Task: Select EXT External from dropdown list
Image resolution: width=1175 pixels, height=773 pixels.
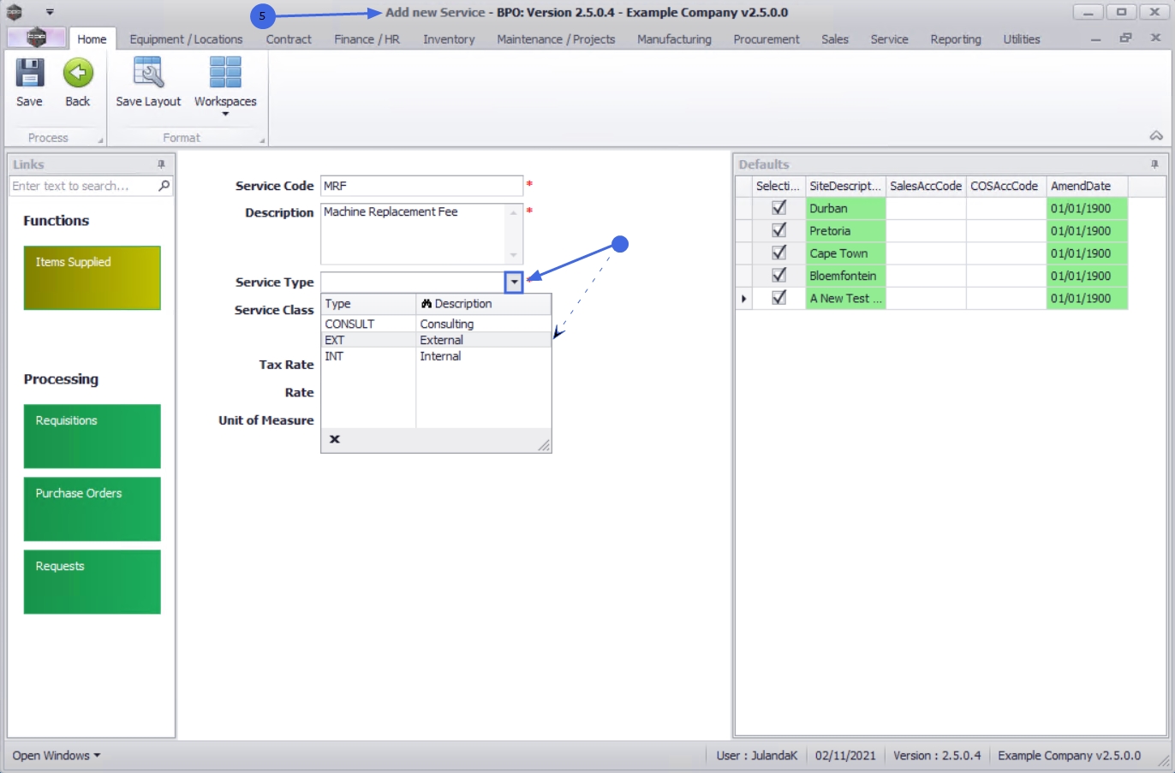Action: [x=436, y=340]
